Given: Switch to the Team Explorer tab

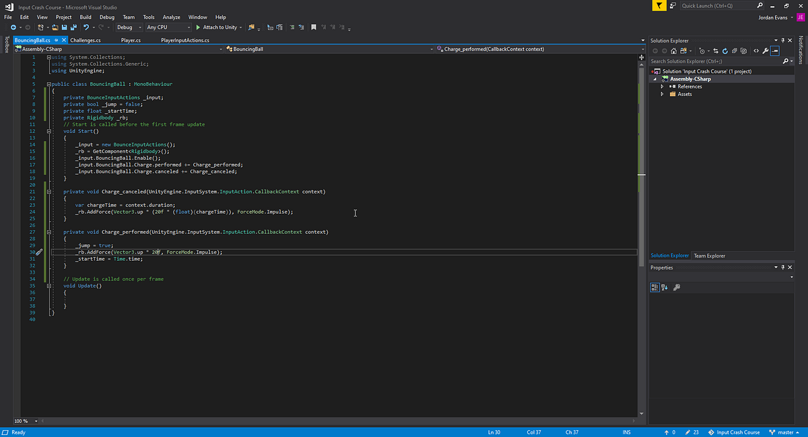Looking at the screenshot, I should [710, 255].
